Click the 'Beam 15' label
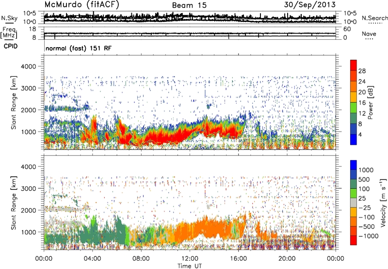Screen dimensions: 388x269 point(189,5)
